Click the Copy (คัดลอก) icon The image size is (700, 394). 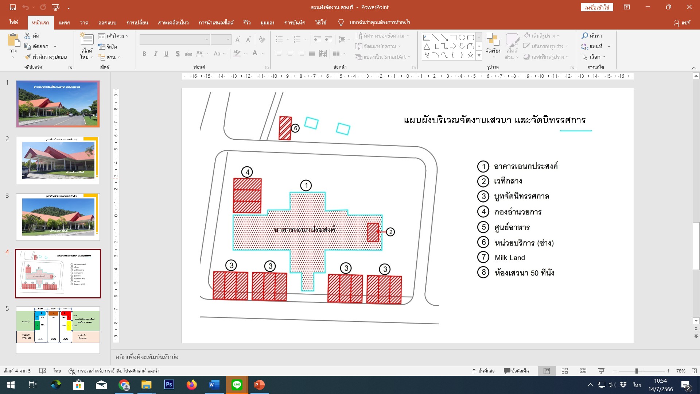27,46
